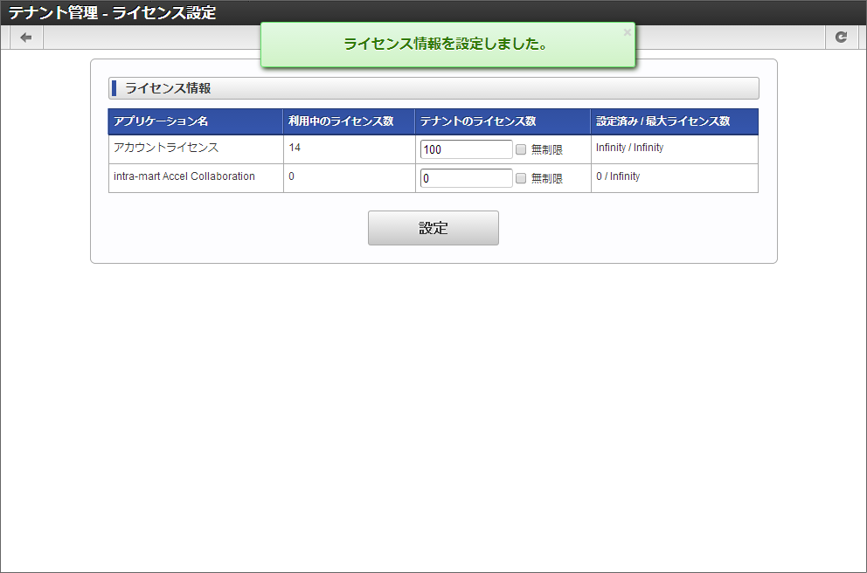Click the ライセンス情報を設定しました message
867x573 pixels.
click(447, 43)
